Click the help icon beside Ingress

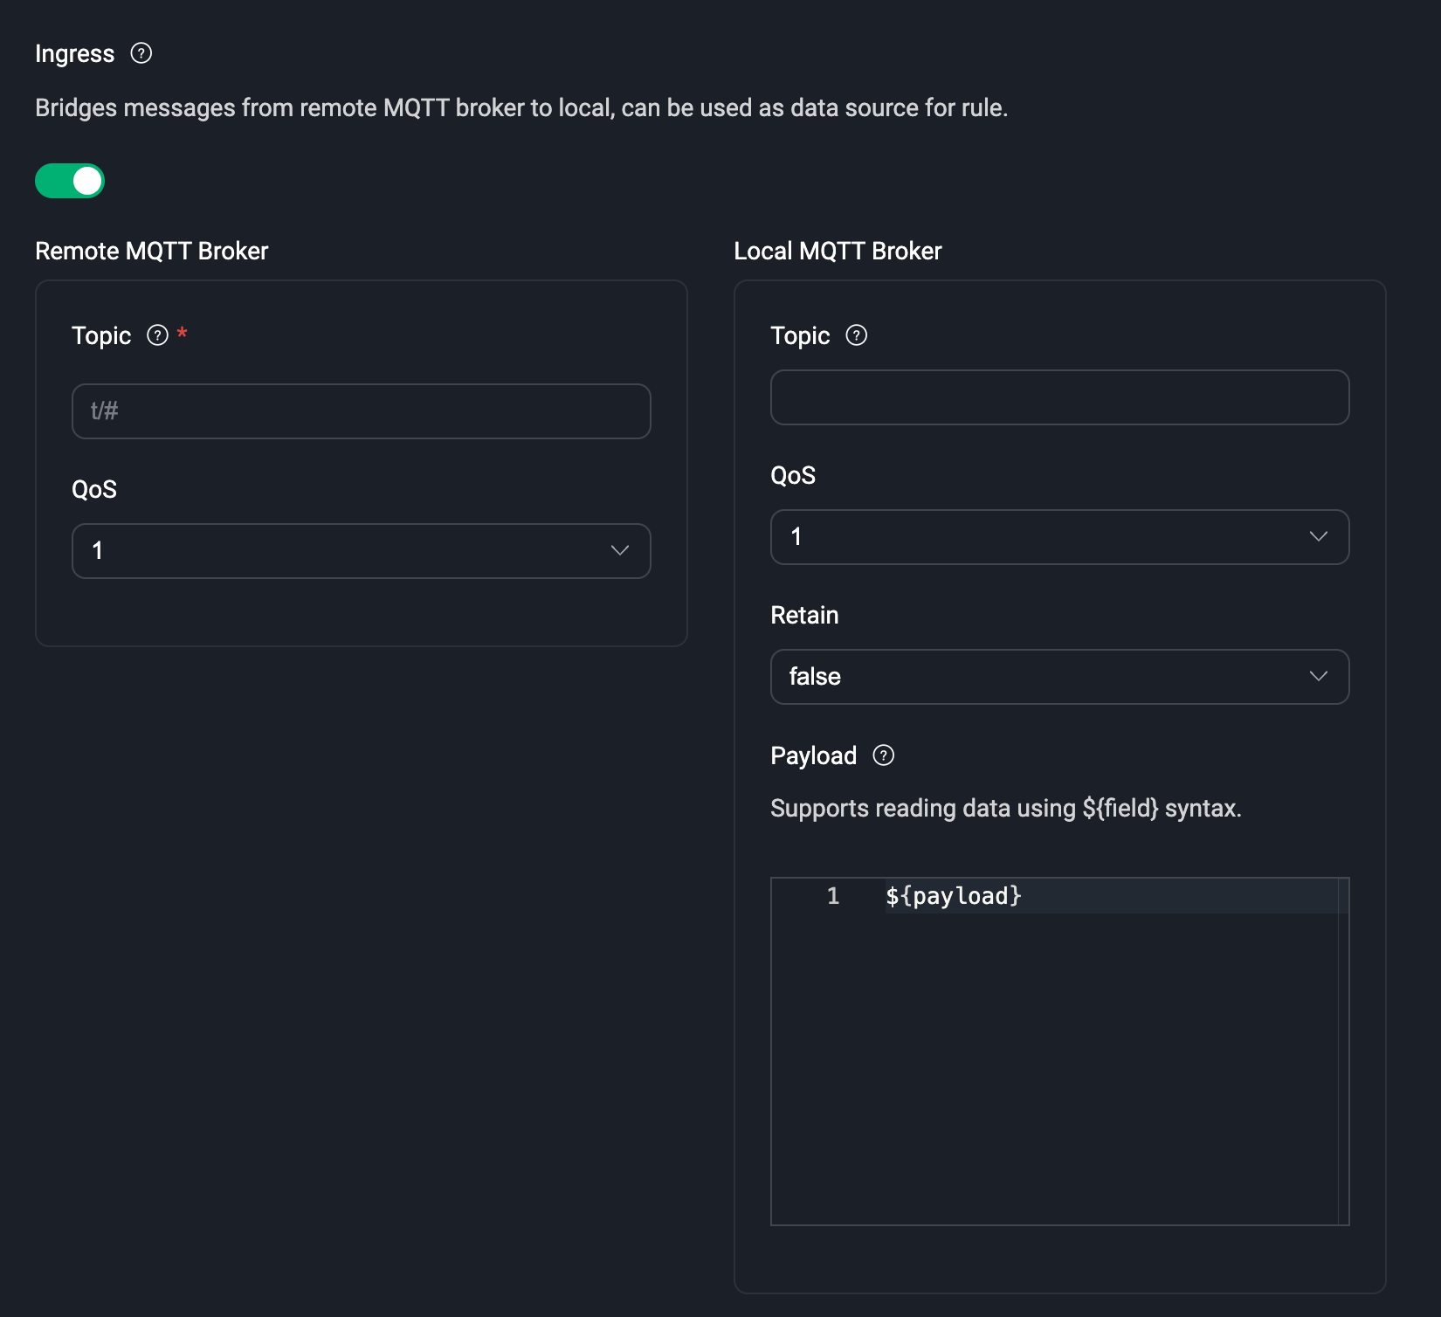click(141, 53)
